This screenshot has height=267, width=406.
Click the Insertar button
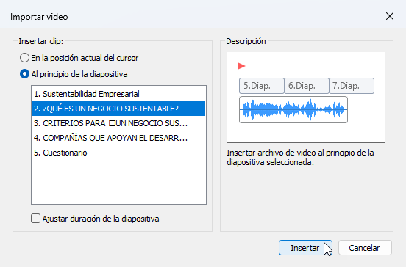pos(305,248)
